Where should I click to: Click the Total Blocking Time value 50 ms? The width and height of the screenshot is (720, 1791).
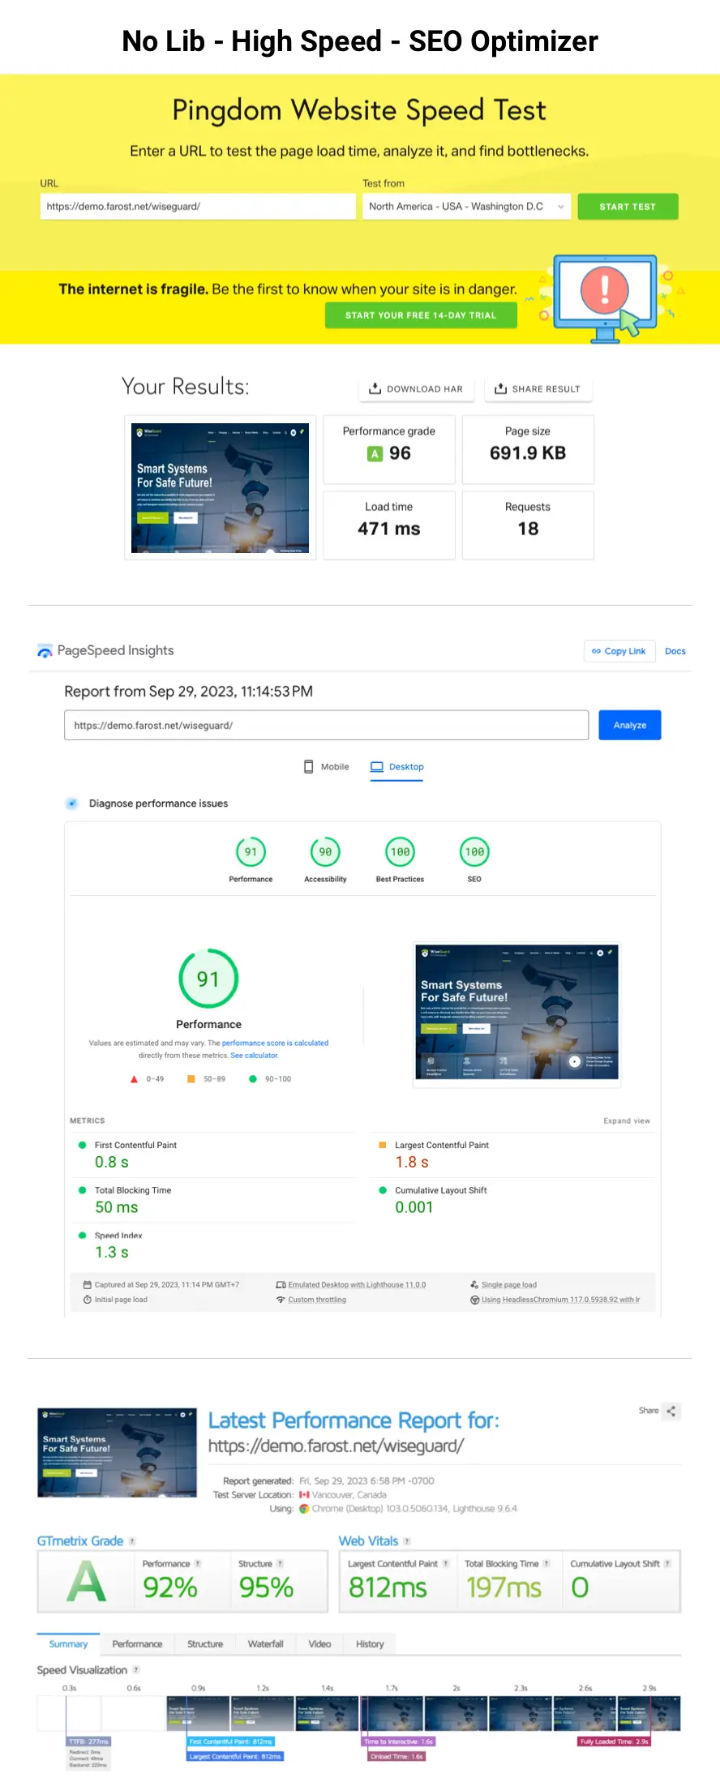click(117, 1208)
